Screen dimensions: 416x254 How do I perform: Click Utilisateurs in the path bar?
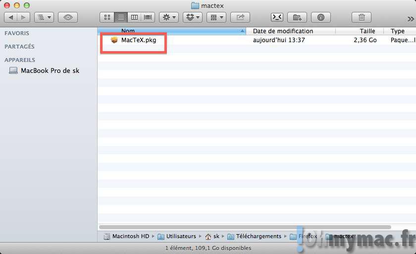[177, 236]
